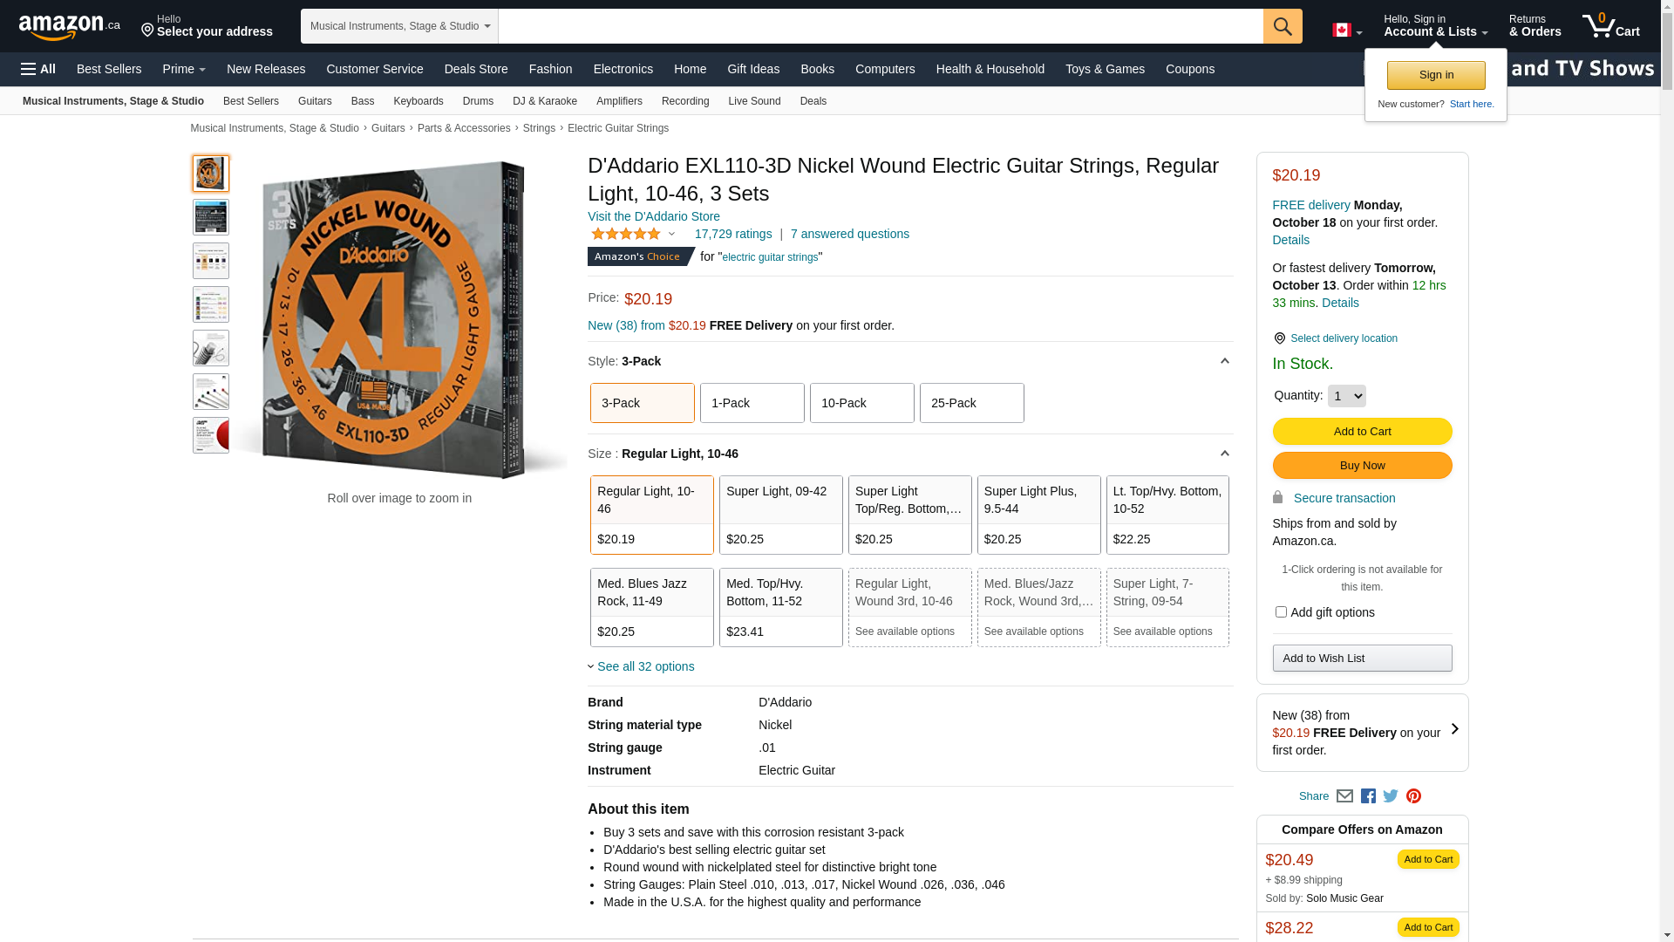Open the Quantity dropdown
The image size is (1674, 942).
(x=1346, y=396)
